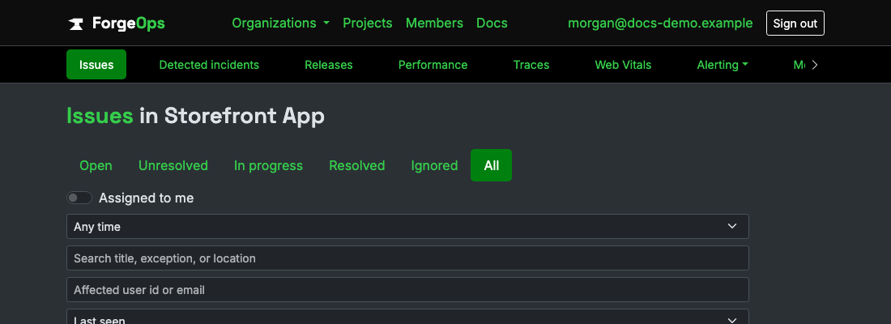Image resolution: width=891 pixels, height=324 pixels.
Task: Open the Docs link
Action: point(492,23)
